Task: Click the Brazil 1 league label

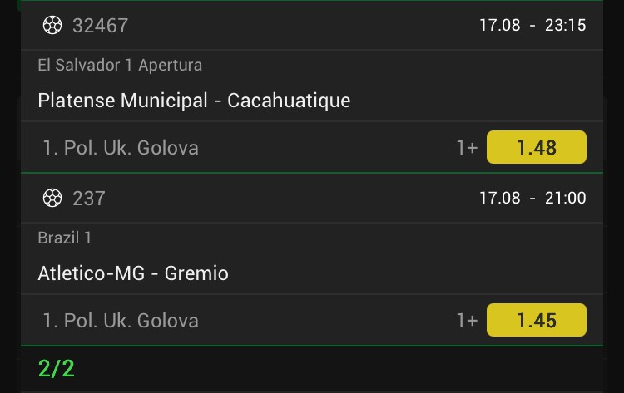Action: (x=64, y=238)
